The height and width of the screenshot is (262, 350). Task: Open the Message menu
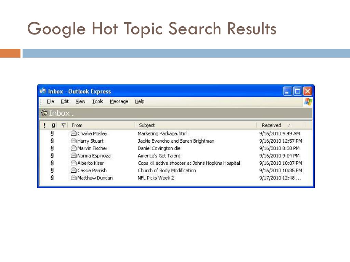pyautogui.click(x=119, y=102)
